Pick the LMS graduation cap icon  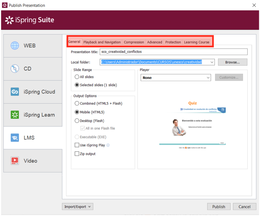pyautogui.click(x=15, y=138)
